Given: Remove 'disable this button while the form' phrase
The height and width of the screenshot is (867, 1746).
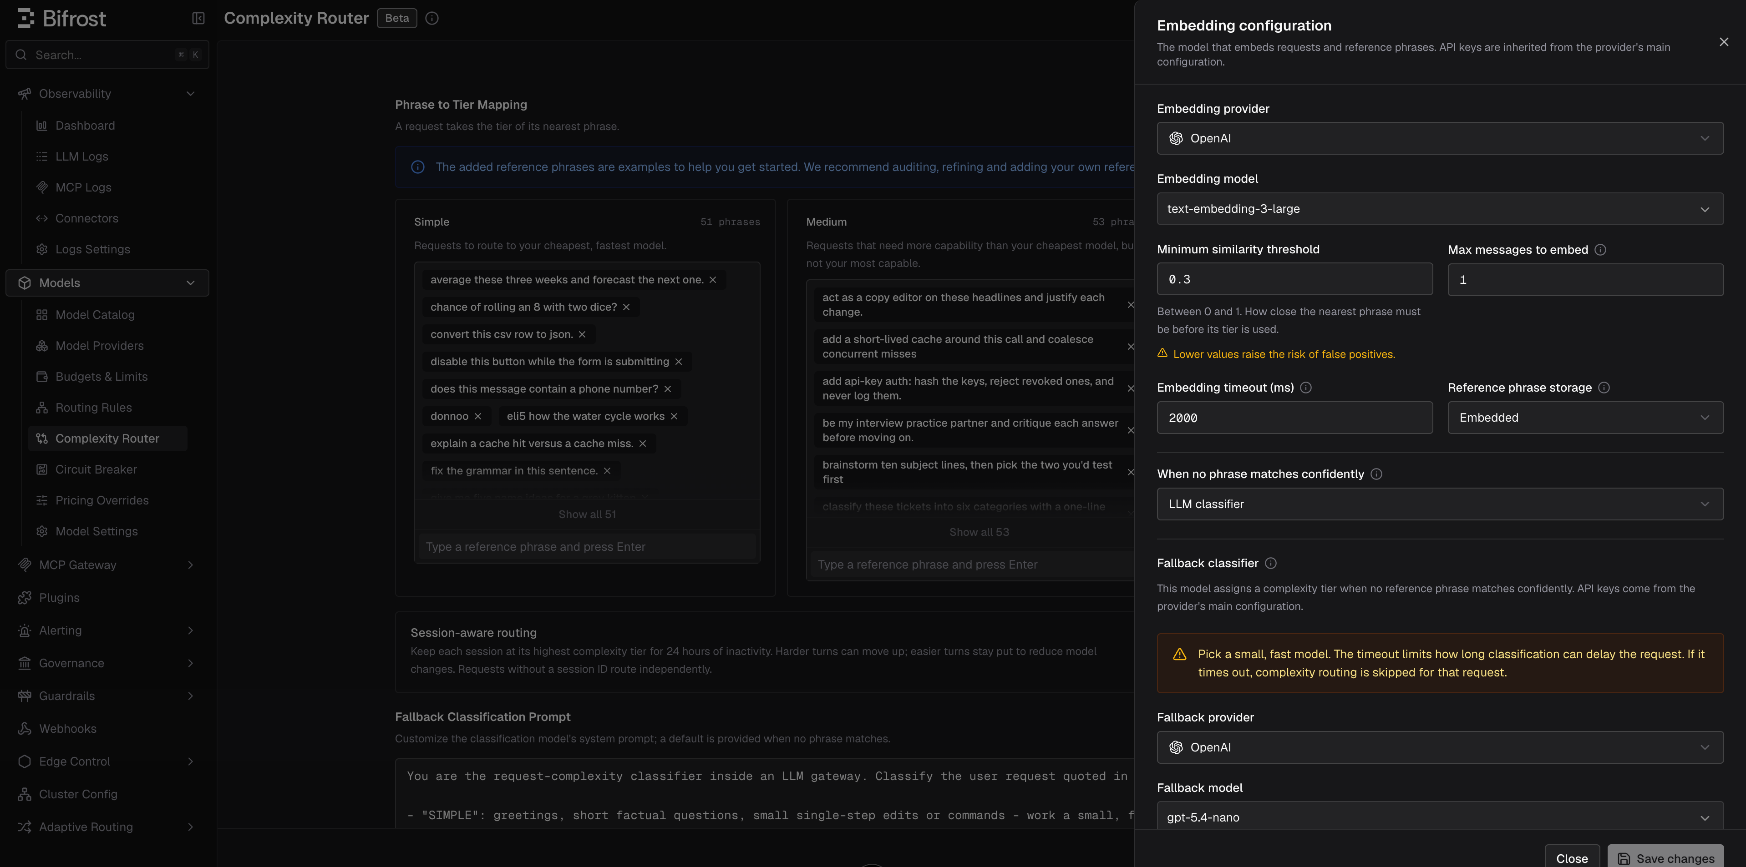Looking at the screenshot, I should (x=679, y=362).
